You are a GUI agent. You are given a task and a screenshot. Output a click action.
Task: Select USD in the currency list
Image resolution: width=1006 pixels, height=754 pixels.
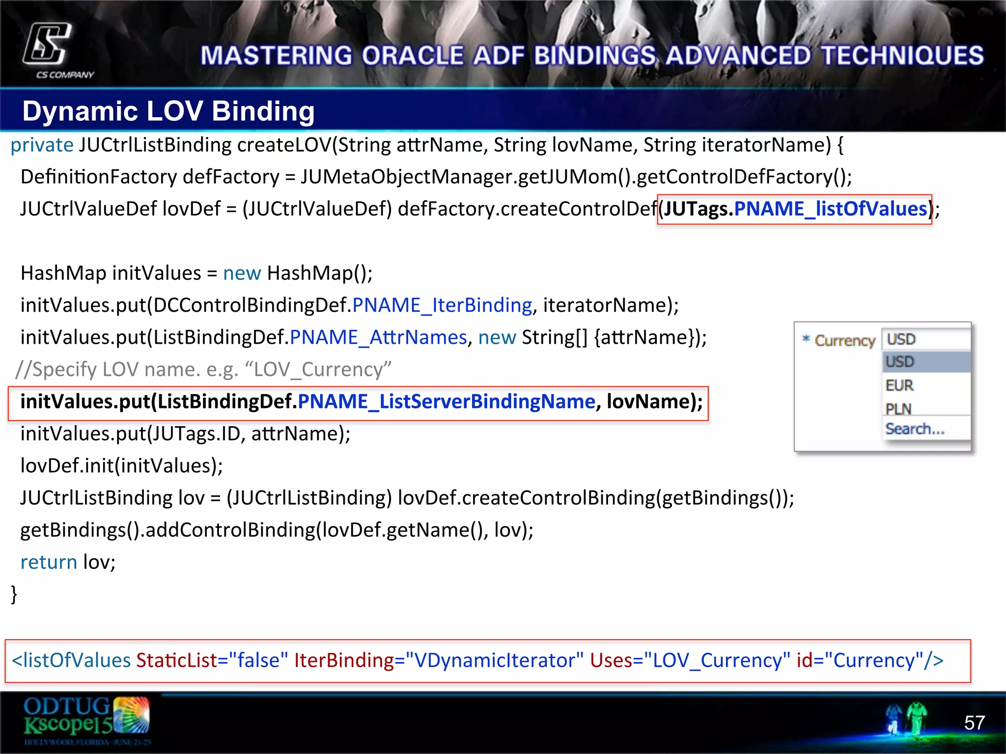(x=926, y=362)
